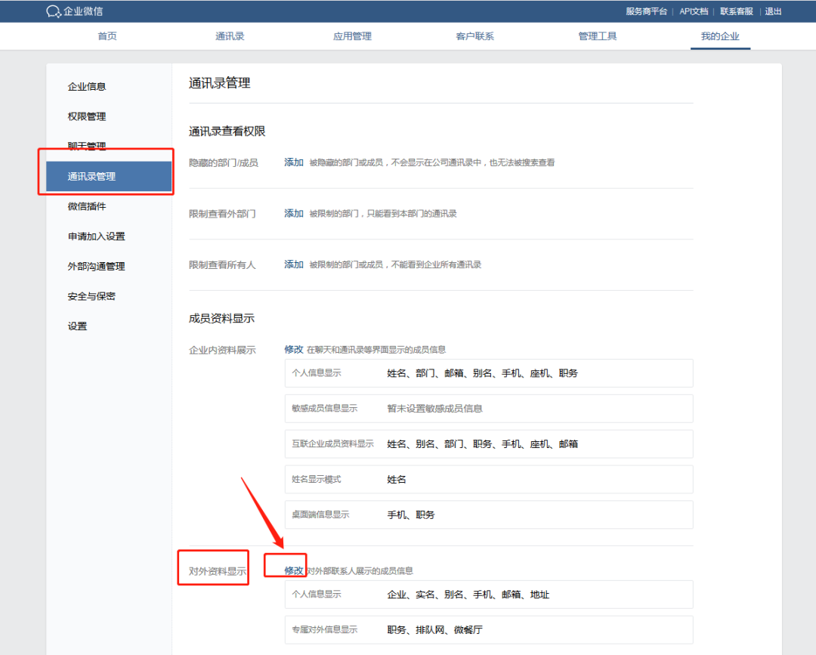Click 修改 for 企业内资料展示

pos(293,349)
